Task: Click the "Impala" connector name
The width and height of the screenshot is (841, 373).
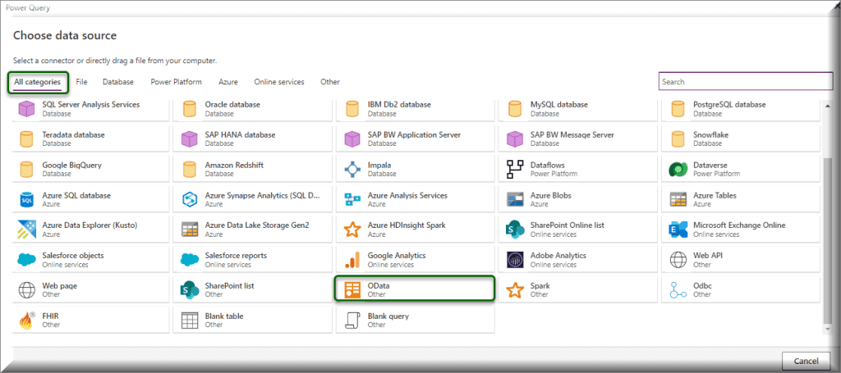Action: pyautogui.click(x=379, y=166)
